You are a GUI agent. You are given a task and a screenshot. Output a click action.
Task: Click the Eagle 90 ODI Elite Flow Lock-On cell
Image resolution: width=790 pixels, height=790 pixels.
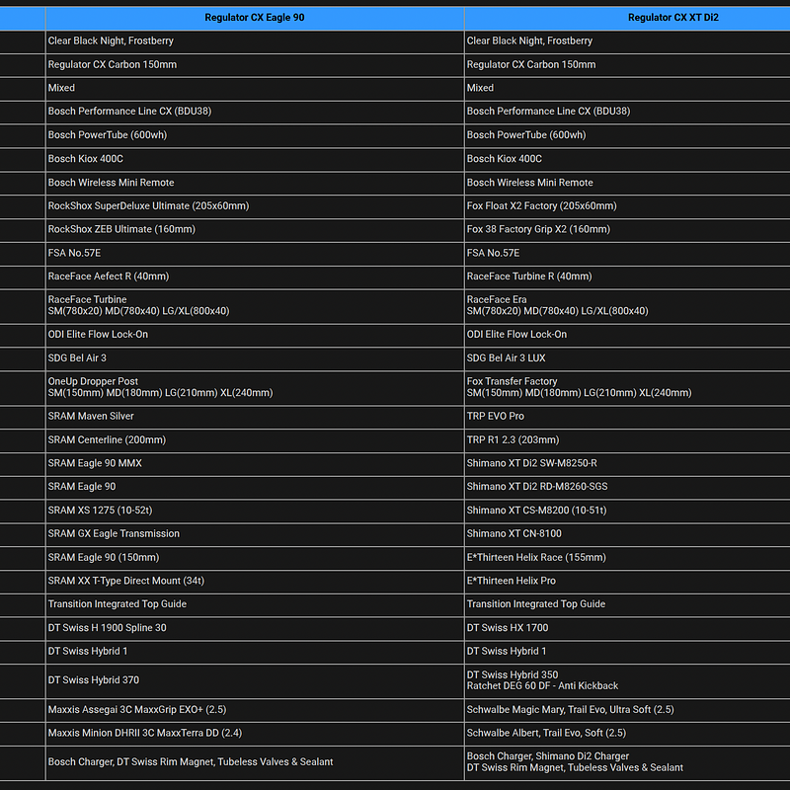255,335
